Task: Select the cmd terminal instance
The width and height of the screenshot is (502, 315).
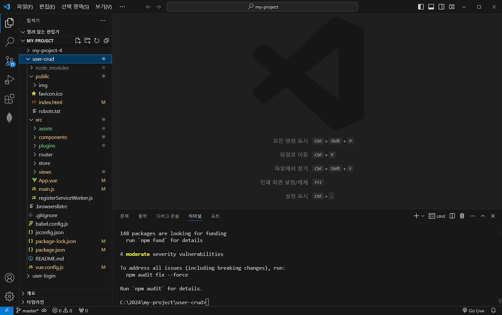Action: pos(437,216)
